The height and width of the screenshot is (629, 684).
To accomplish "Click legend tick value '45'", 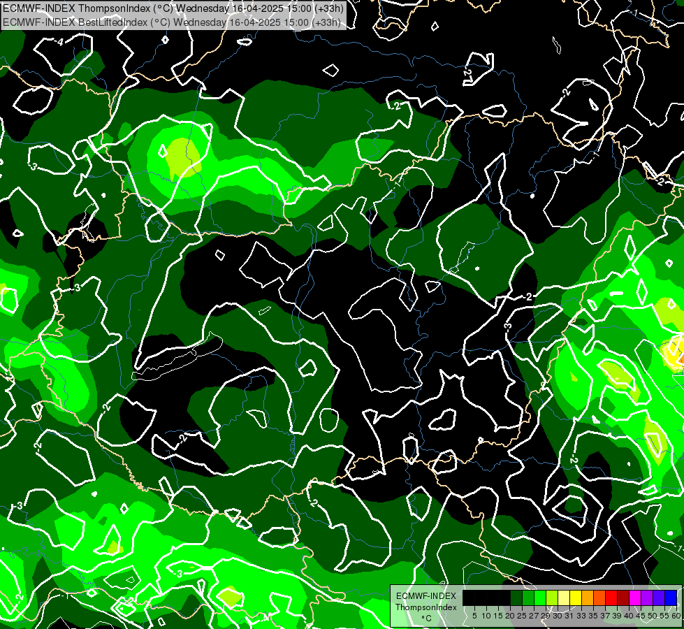I will 641,616.
